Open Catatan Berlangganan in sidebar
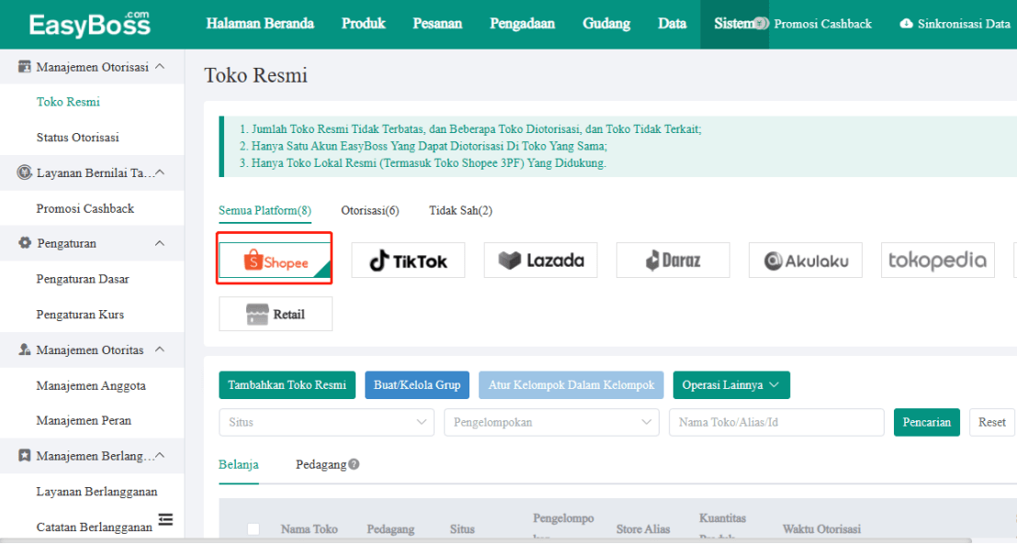This screenshot has width=1017, height=544. (94, 527)
